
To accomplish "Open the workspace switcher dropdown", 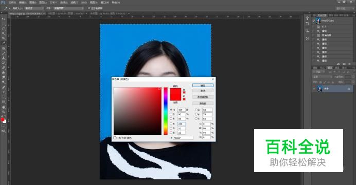I will click(x=345, y=8).
